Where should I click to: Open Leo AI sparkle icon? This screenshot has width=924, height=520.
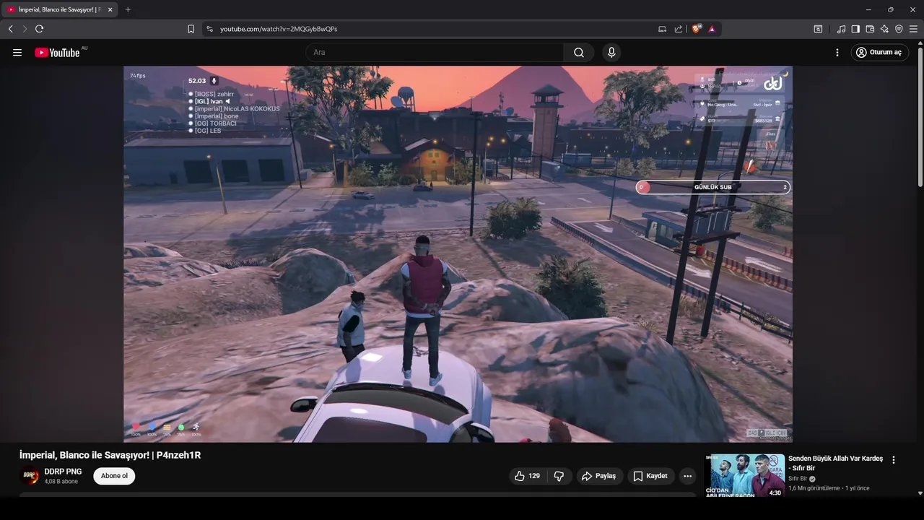pyautogui.click(x=884, y=29)
